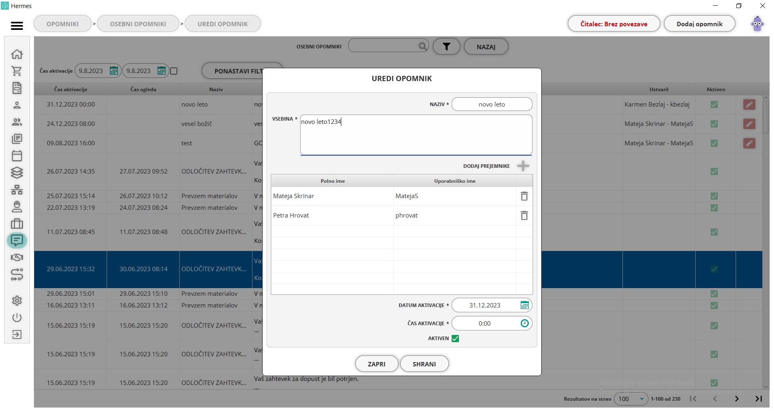Open results per page dropdown
774x414 pixels.
coord(631,399)
